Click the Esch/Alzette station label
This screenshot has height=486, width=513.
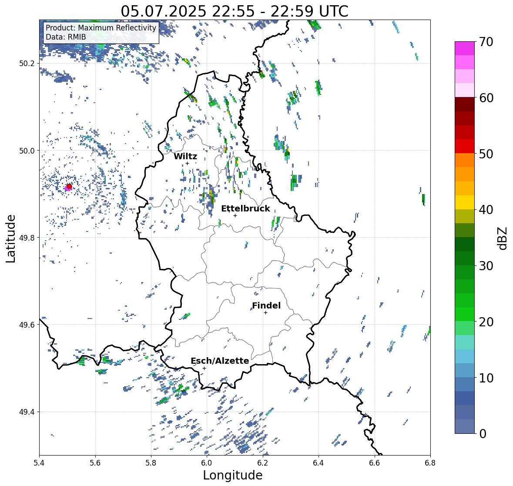tap(220, 361)
